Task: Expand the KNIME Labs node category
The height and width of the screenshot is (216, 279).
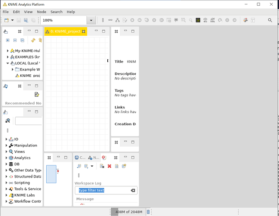Action: click(x=6, y=195)
